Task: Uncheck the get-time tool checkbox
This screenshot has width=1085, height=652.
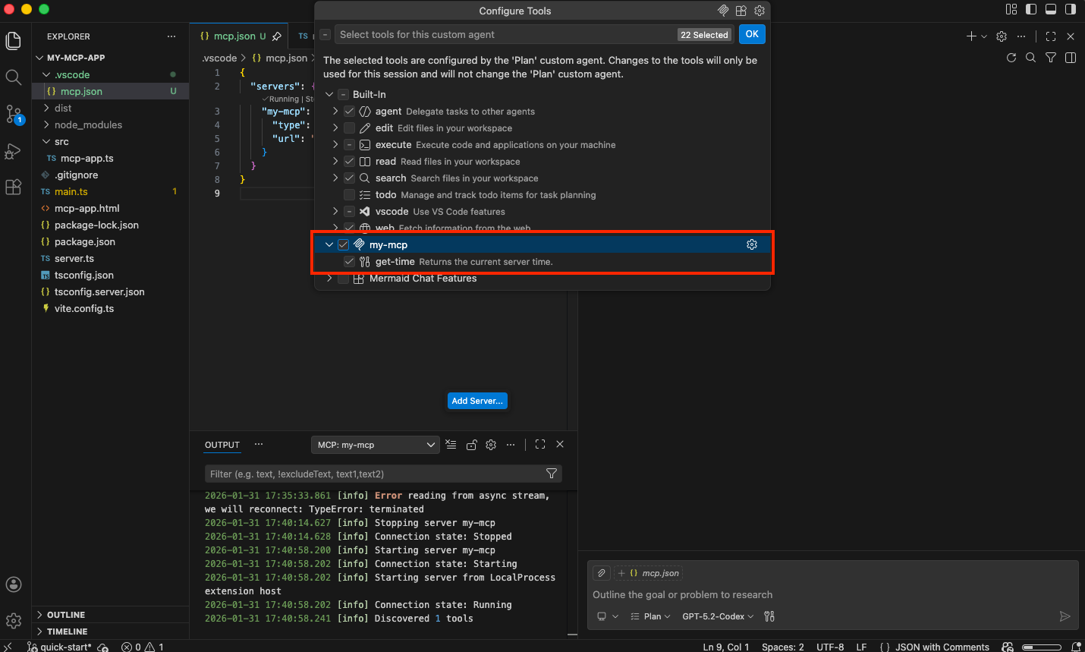Action: tap(350, 261)
